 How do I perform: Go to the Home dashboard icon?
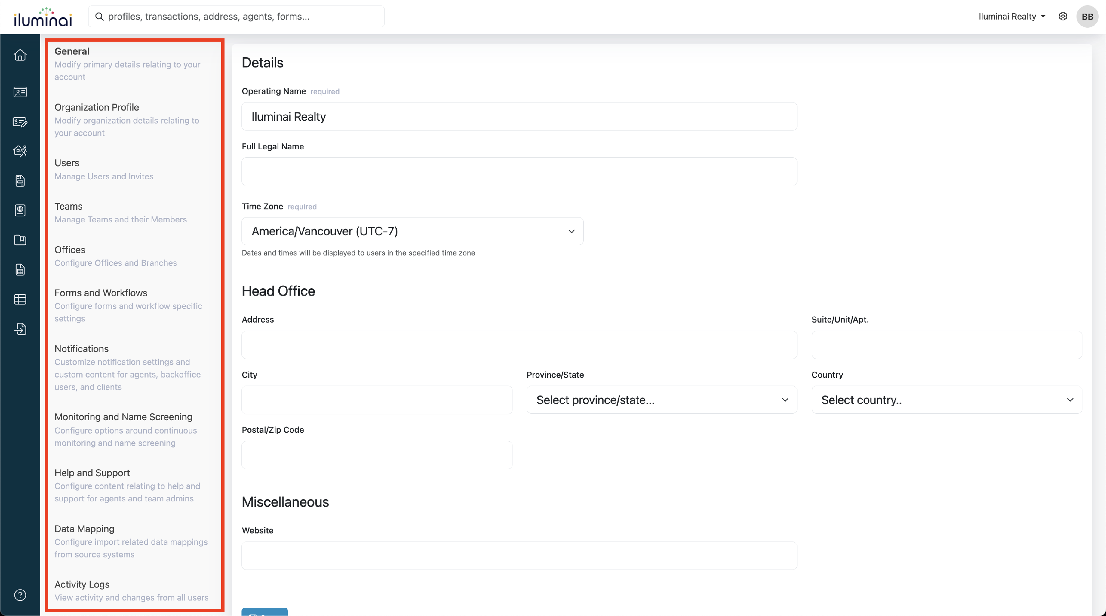coord(20,55)
